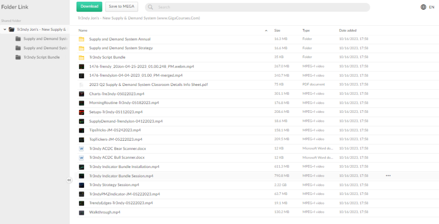Click the PDF file icon for Classroom Details sheet

point(81,85)
